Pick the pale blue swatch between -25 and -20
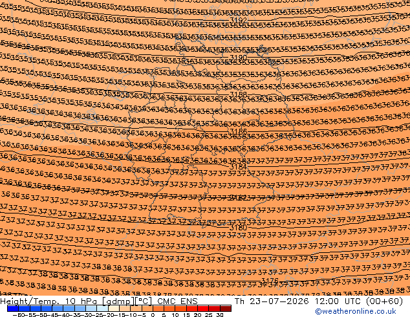 coord(102,309)
